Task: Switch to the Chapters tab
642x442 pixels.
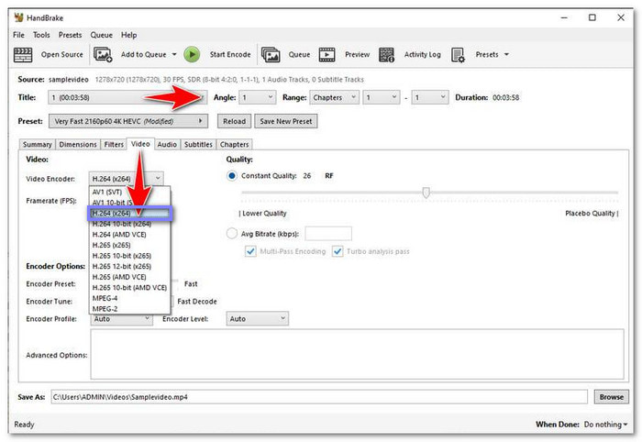Action: [234, 145]
